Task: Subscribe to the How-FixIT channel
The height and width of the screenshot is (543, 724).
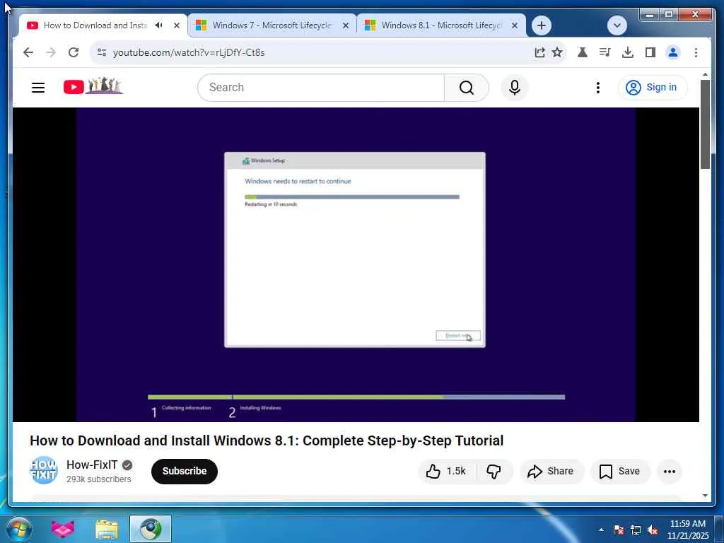Action: (x=185, y=471)
